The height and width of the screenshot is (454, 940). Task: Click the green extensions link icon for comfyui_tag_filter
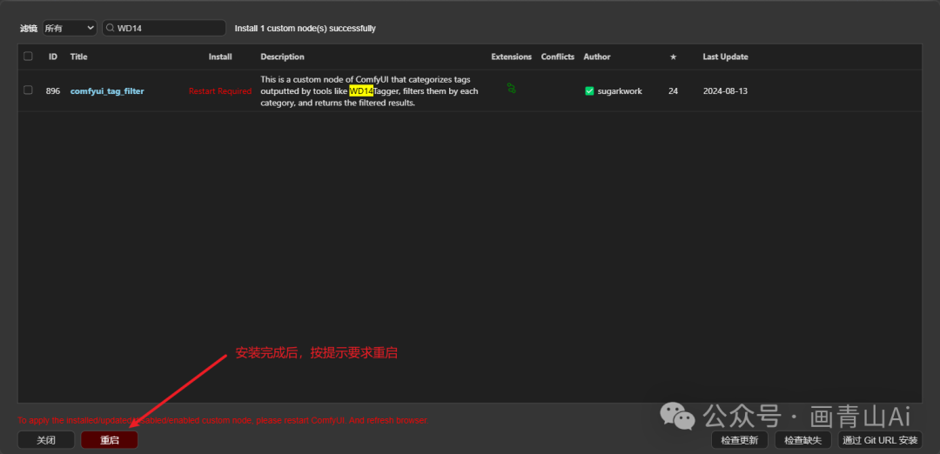[x=512, y=88]
